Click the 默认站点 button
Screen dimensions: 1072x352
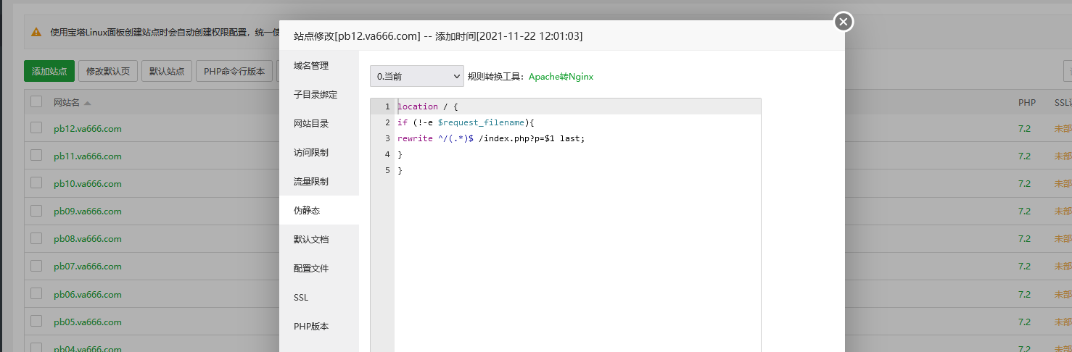point(167,71)
